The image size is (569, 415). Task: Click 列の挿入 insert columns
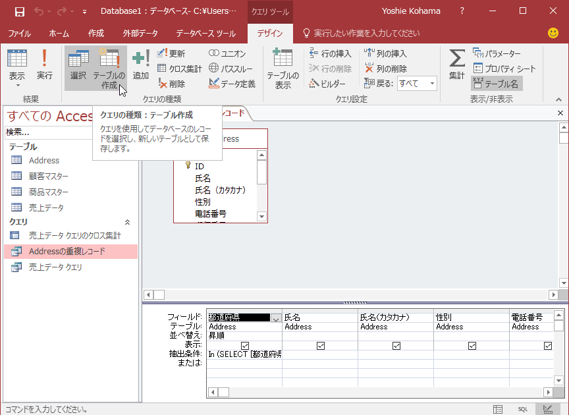pos(385,53)
